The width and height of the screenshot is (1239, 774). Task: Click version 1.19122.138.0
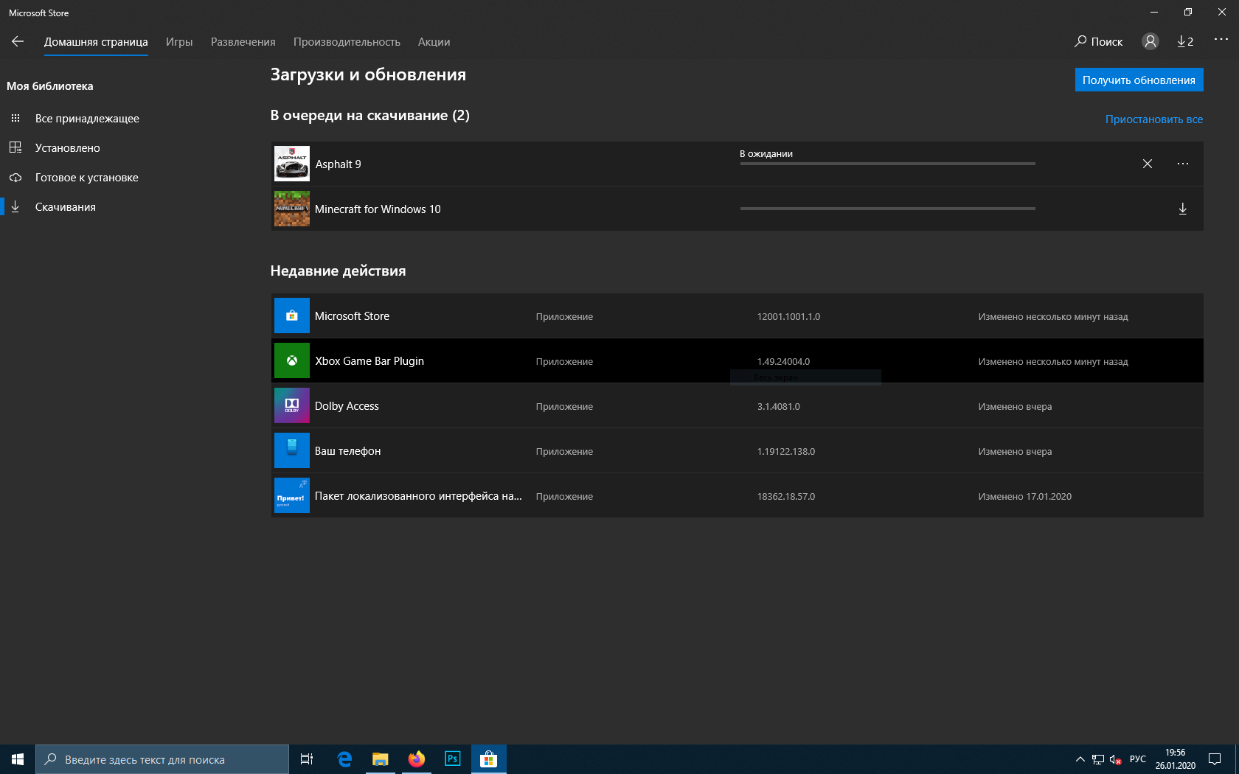(785, 451)
